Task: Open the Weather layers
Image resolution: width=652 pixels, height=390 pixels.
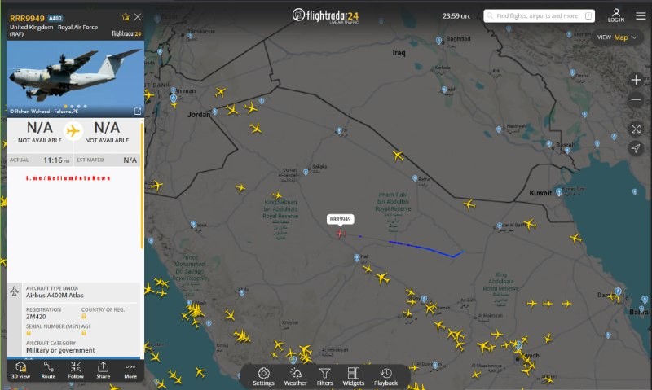Action: pos(295,376)
